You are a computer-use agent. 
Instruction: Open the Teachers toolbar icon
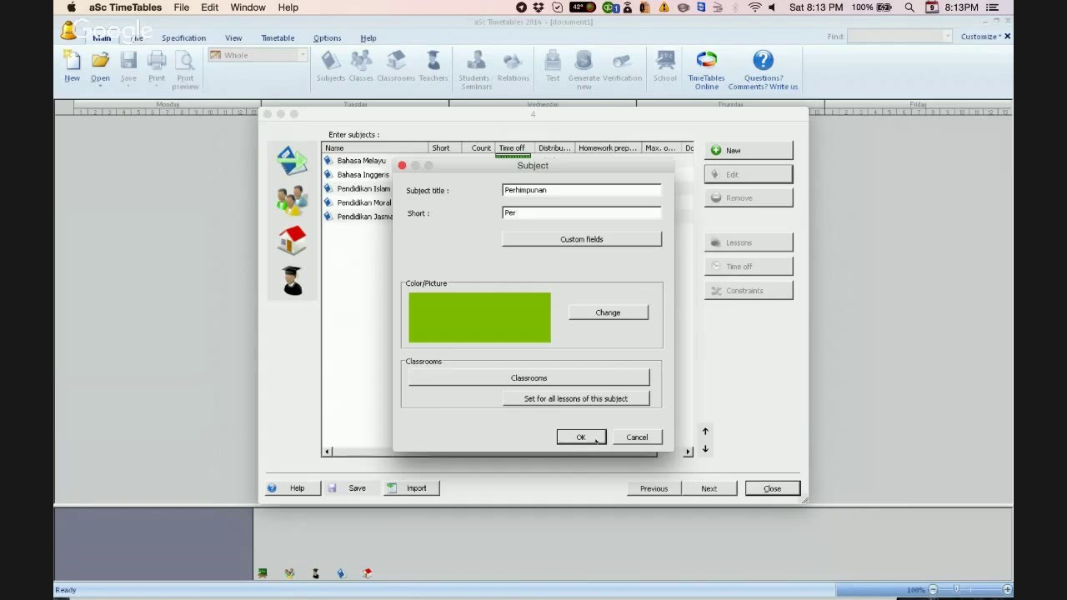pos(433,66)
